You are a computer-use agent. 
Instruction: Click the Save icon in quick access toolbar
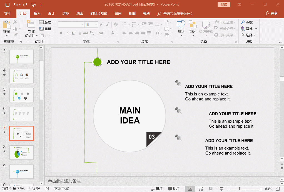(8, 4)
